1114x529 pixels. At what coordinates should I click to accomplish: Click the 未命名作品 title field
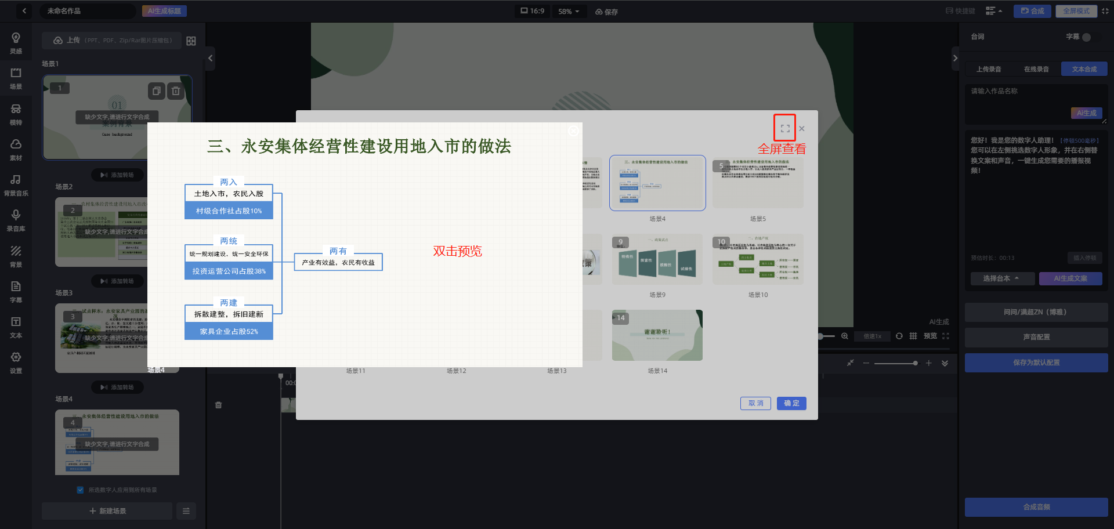click(87, 11)
